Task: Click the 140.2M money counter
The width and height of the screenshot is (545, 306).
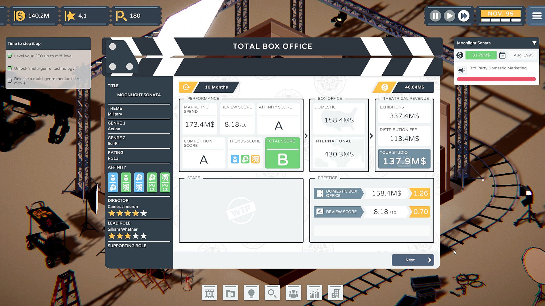Action: (x=32, y=16)
